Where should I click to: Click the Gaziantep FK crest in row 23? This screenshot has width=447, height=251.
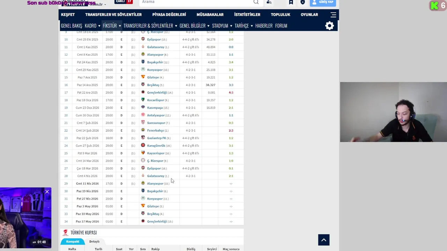[143, 138]
